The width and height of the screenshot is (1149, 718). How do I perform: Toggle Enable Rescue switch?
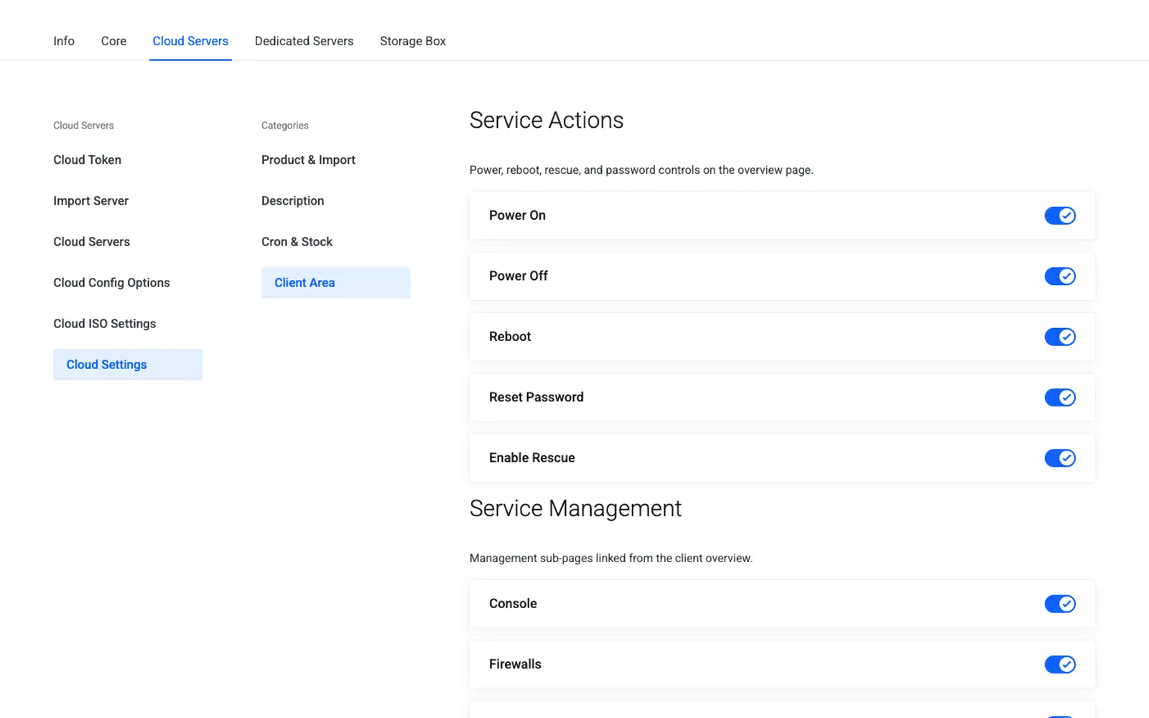(1060, 458)
